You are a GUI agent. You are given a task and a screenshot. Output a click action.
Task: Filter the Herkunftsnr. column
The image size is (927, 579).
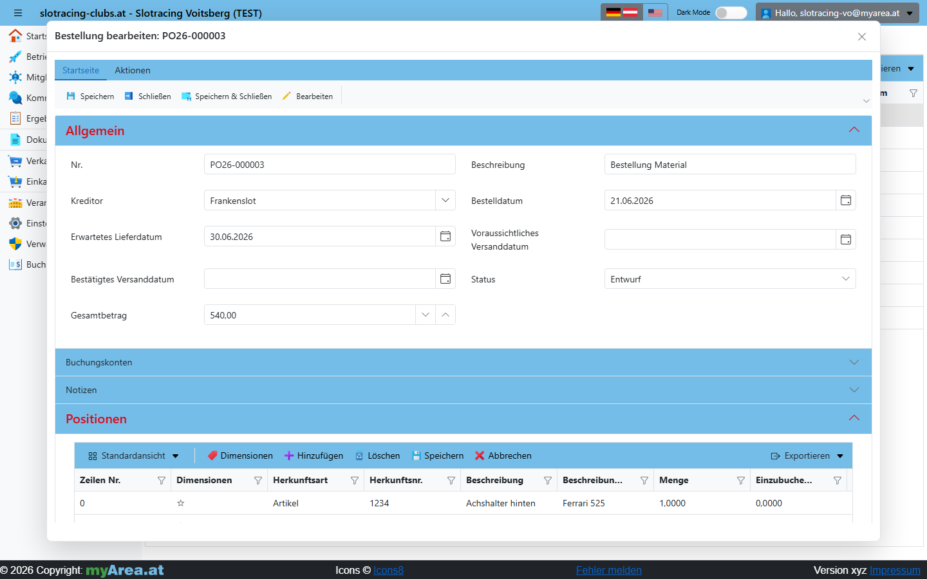pos(451,481)
